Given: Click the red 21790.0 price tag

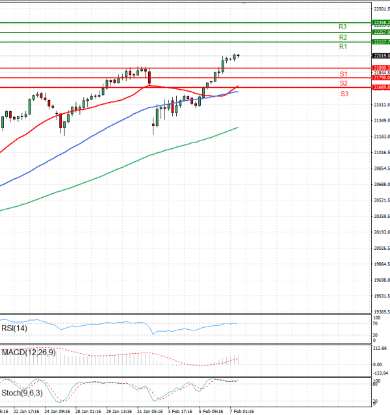Looking at the screenshot, I should coord(380,77).
